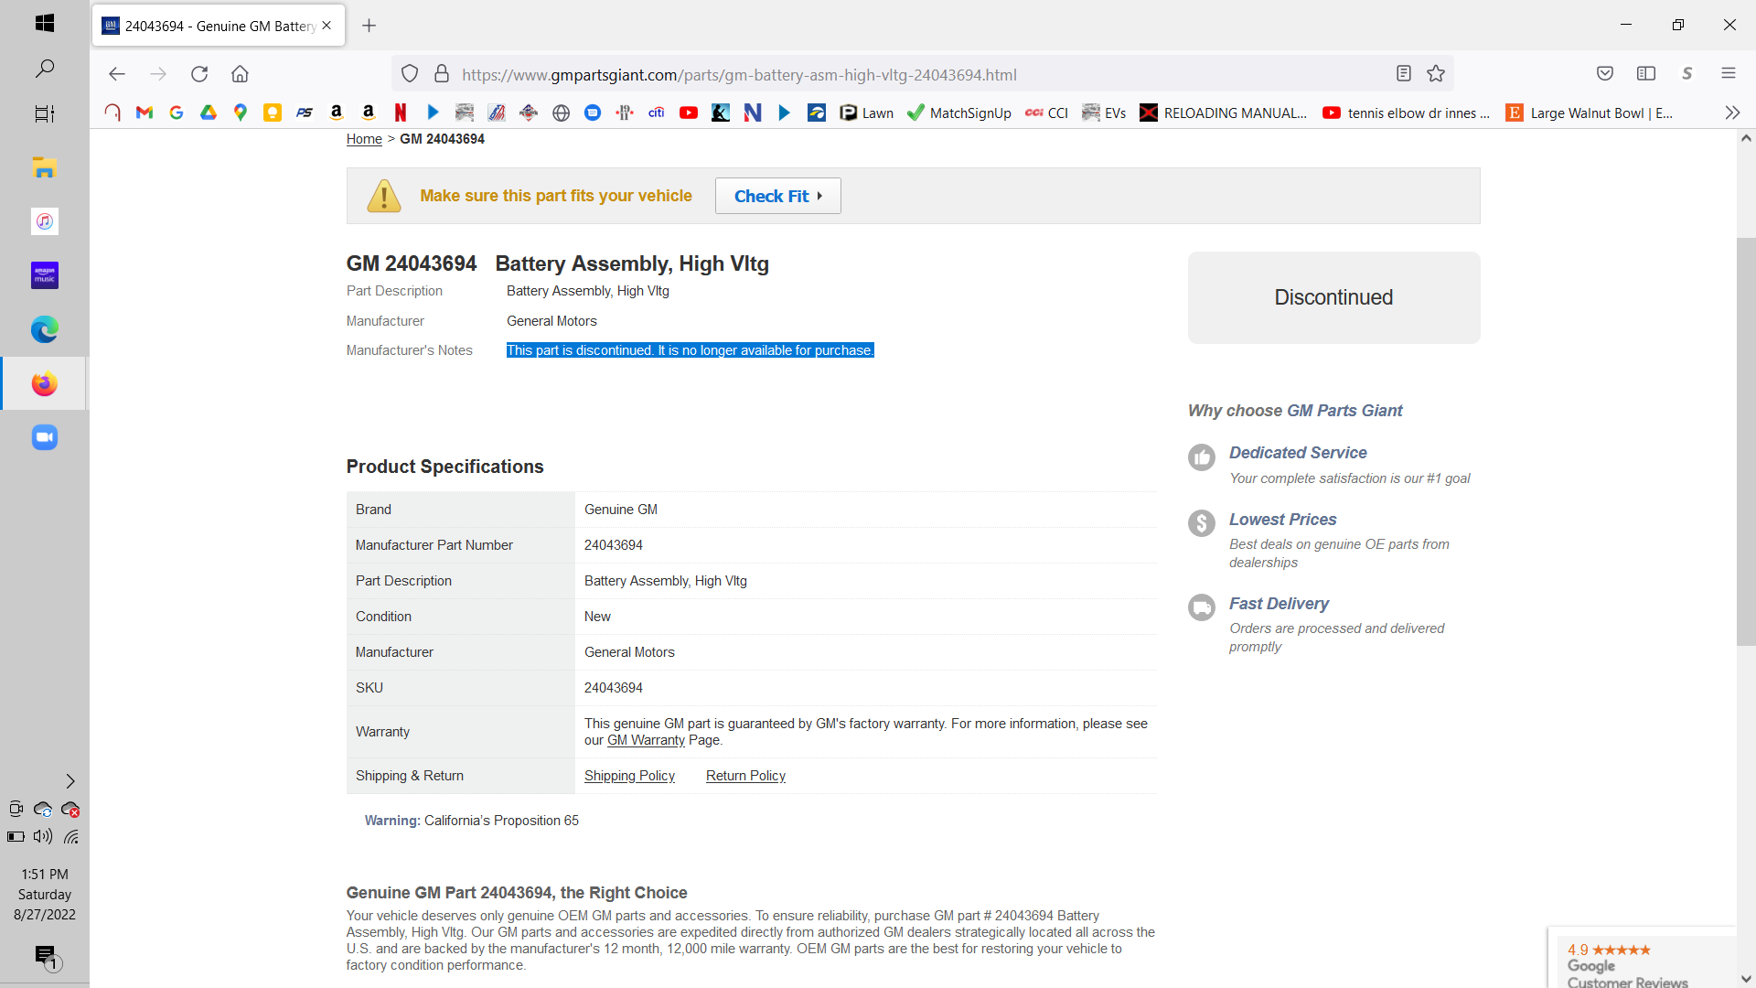Open iTunes from the taskbar
Image resolution: width=1756 pixels, height=988 pixels.
point(44,221)
